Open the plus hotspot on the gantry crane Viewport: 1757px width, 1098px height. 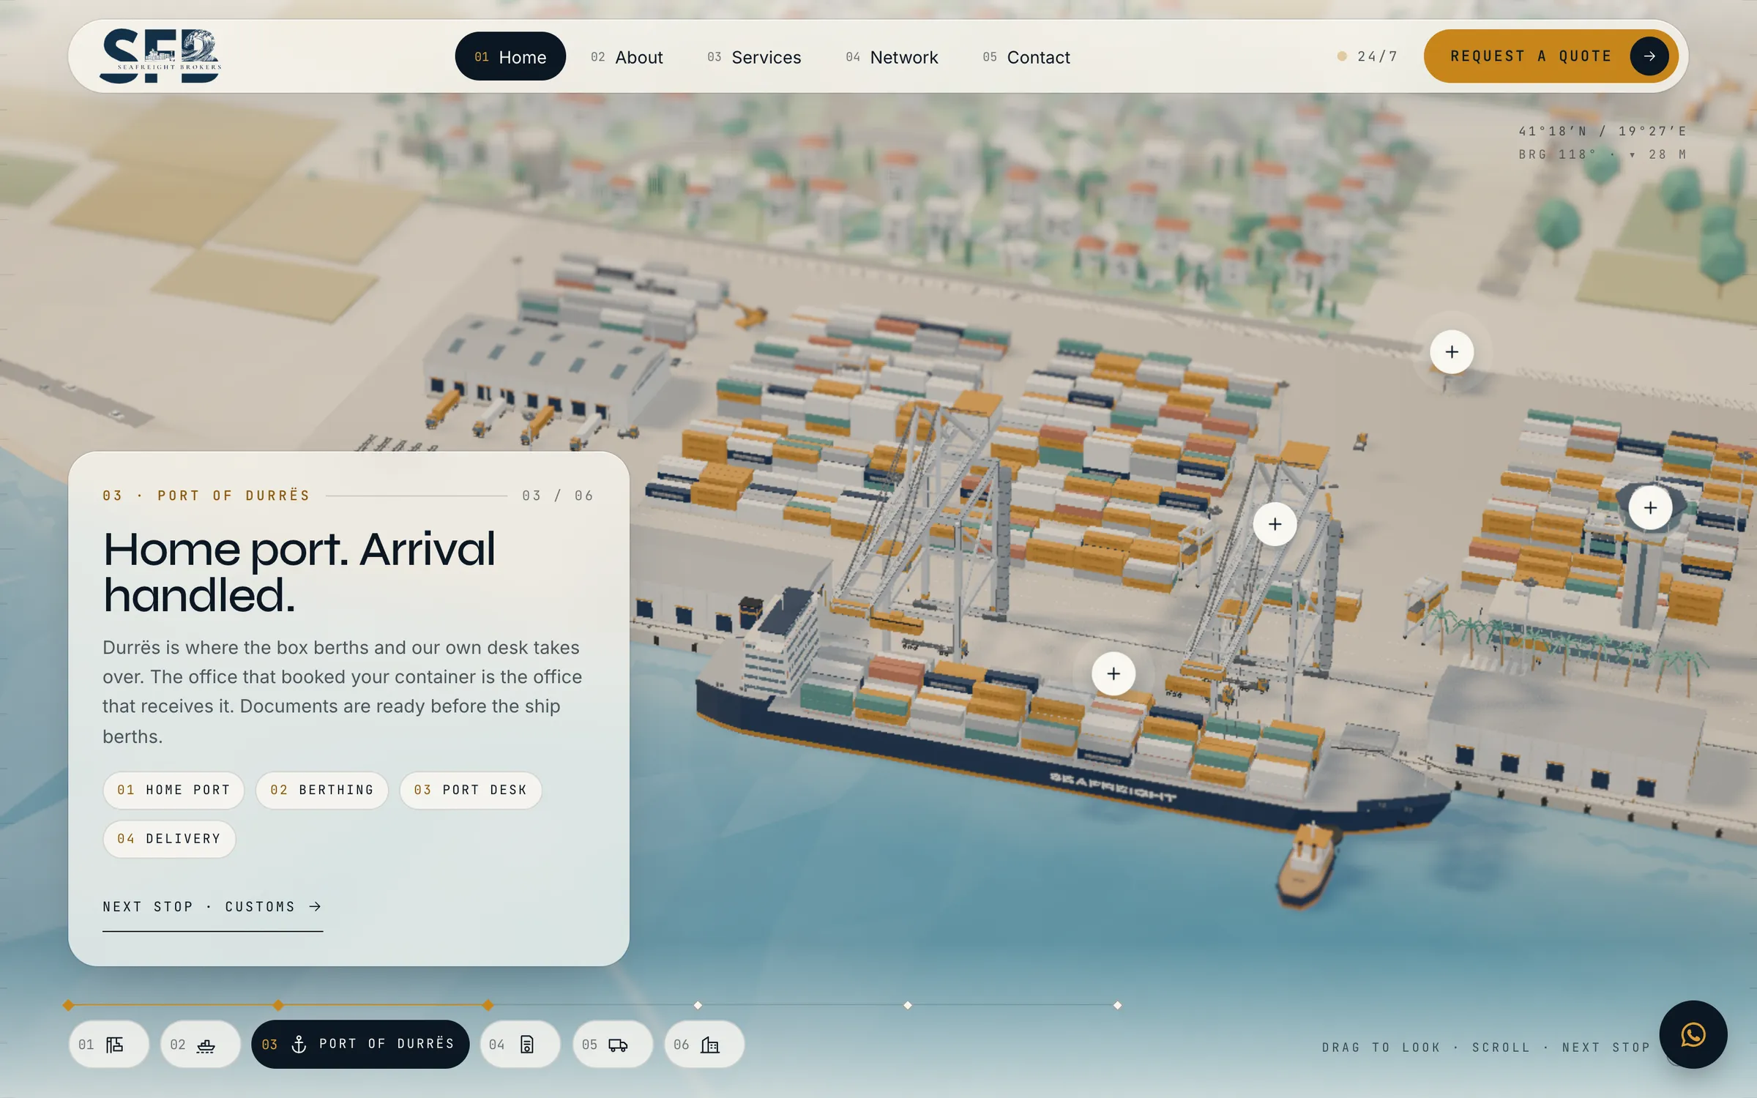pos(1275,524)
